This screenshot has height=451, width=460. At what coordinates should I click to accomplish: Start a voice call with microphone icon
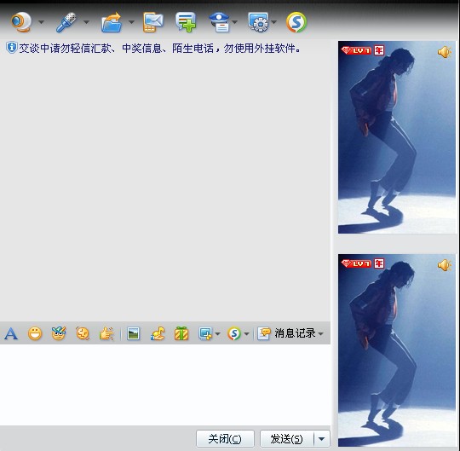click(x=66, y=22)
